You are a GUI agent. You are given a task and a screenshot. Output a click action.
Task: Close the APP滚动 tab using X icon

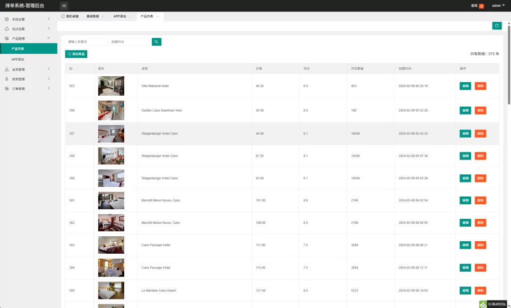coord(130,16)
